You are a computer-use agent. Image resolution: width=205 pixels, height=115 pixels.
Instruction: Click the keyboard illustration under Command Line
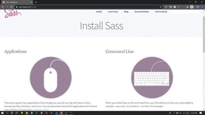(x=152, y=77)
